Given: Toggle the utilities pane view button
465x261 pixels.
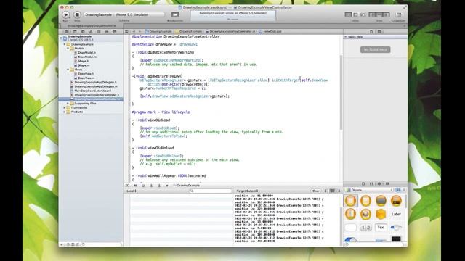Looking at the screenshot, I should (x=386, y=14).
